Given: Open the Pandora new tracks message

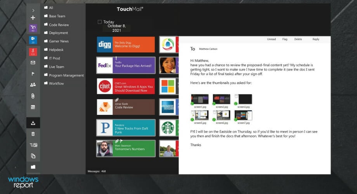Looking at the screenshot, I should click(x=126, y=128).
